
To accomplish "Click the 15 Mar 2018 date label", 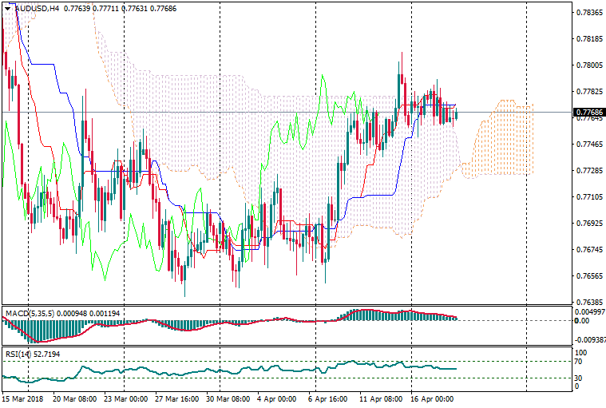I will [22, 398].
